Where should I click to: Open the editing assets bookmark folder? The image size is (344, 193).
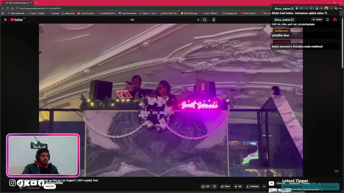pyautogui.click(x=68, y=13)
